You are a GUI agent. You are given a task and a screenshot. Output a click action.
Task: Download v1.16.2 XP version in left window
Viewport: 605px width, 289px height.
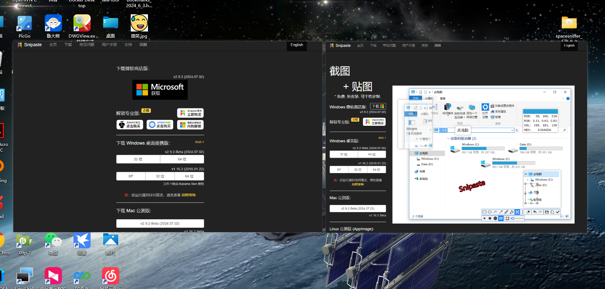click(x=131, y=176)
